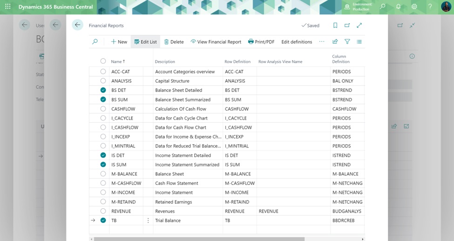Go back from Financial Reports page
Image resolution: width=454 pixels, height=241 pixels.
click(x=78, y=25)
